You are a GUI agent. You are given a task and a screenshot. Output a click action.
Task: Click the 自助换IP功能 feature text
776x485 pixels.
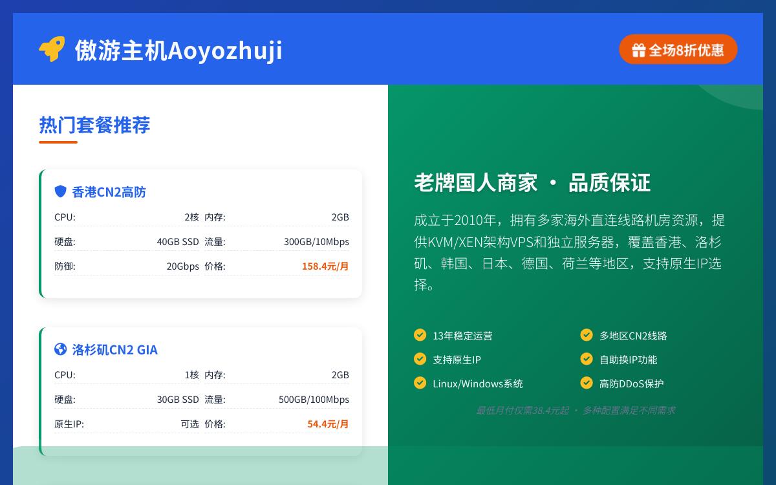click(x=628, y=360)
